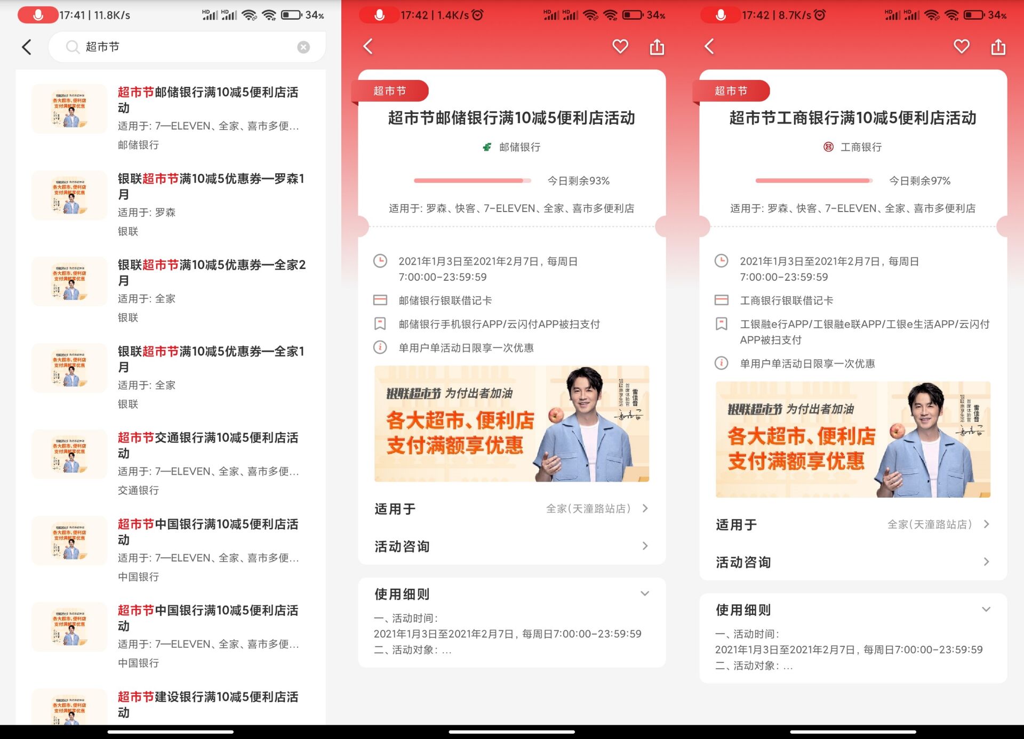Tap the 超市节 tag on 邮储银行 card
The image size is (1024, 739).
[390, 91]
